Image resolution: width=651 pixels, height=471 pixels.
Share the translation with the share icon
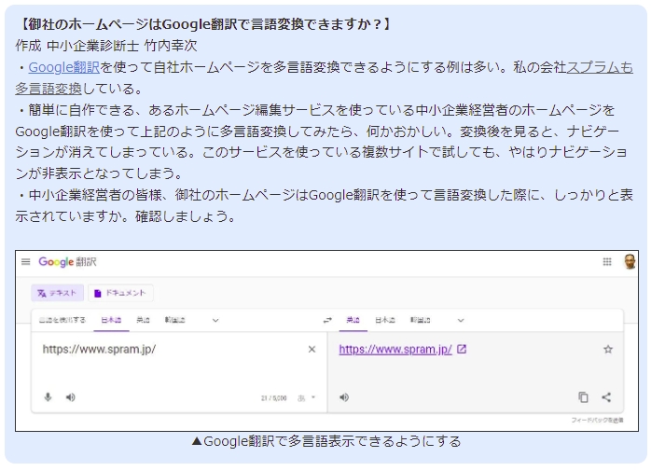coord(606,397)
